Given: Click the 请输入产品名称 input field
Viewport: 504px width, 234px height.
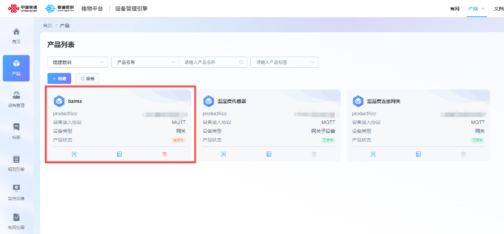Looking at the screenshot, I should 210,62.
